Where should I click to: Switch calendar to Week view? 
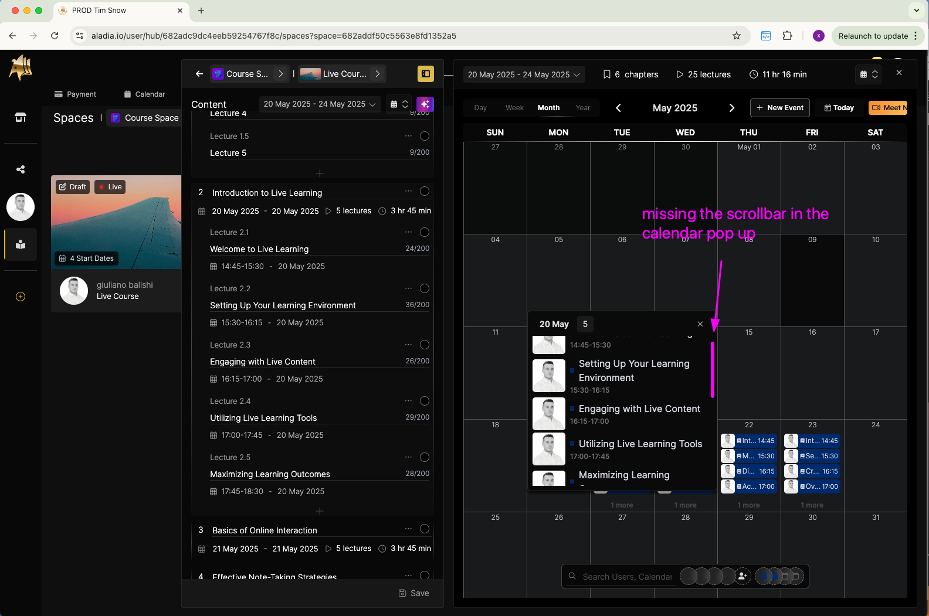514,108
